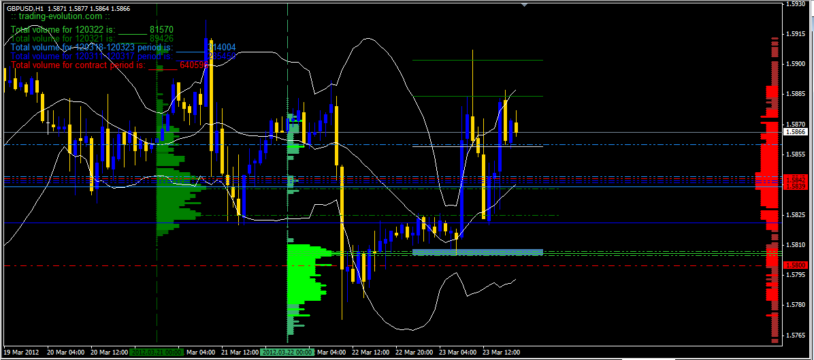Click the 22 Mar 12:00 time label
The width and height of the screenshot is (814, 360).
(x=371, y=352)
